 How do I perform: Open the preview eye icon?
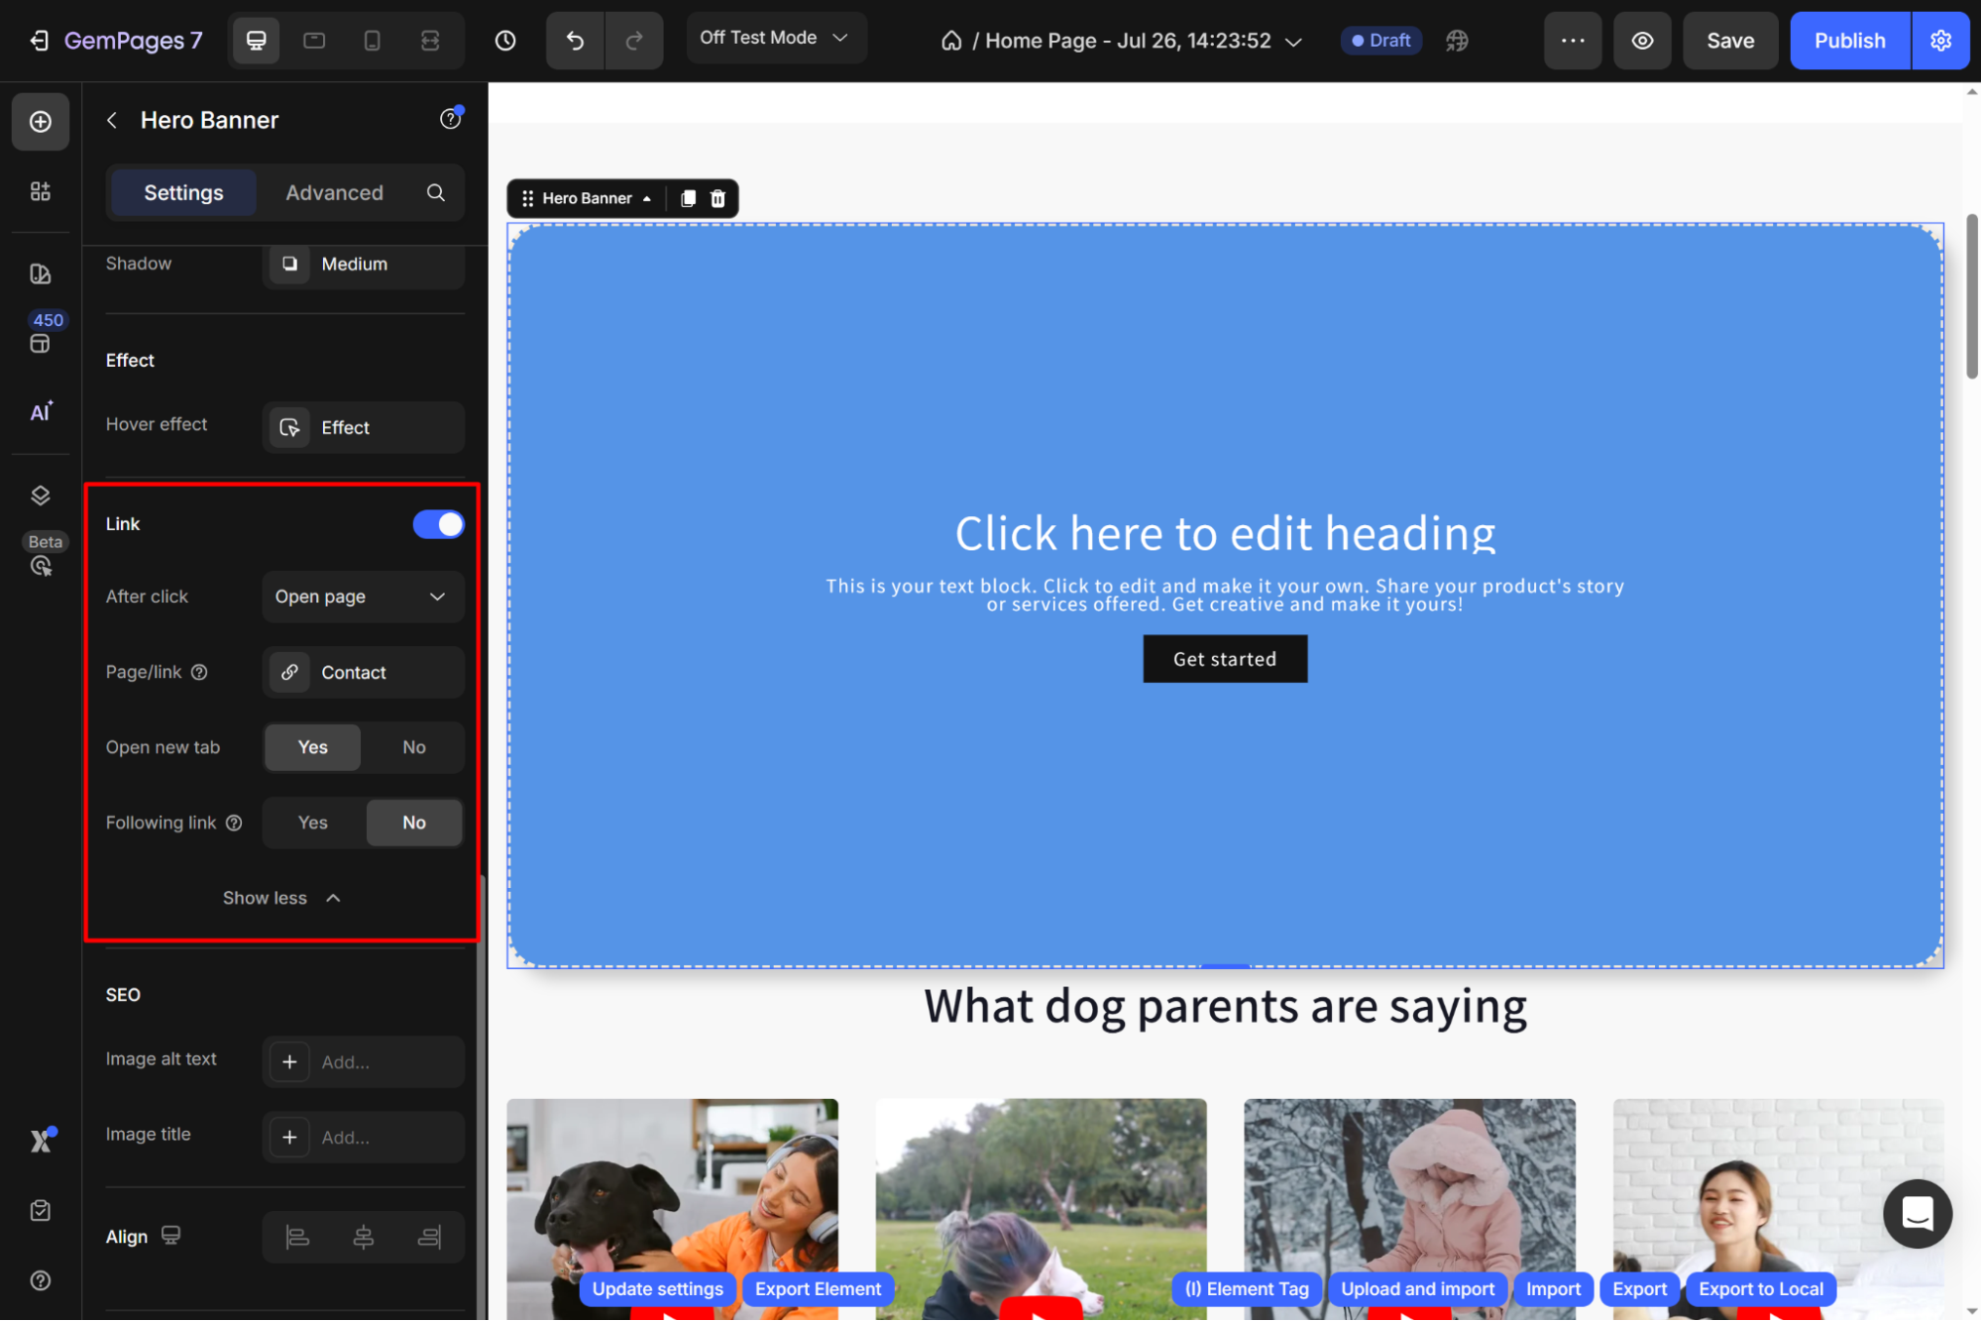pyautogui.click(x=1642, y=41)
